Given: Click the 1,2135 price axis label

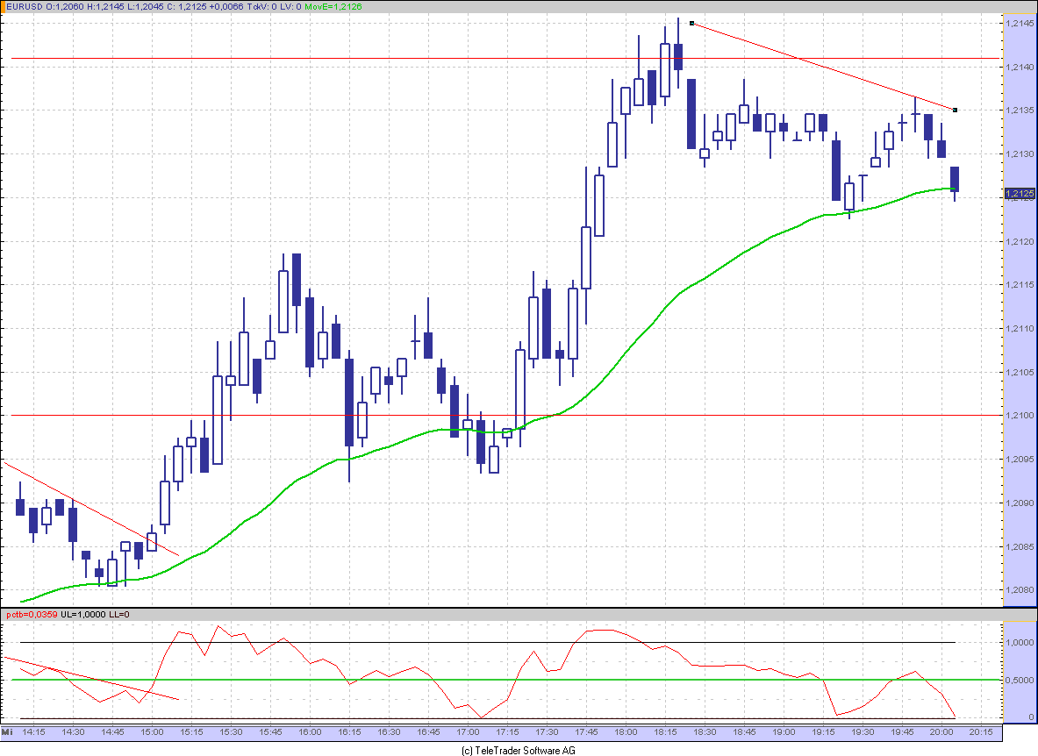Looking at the screenshot, I should tap(1020, 111).
